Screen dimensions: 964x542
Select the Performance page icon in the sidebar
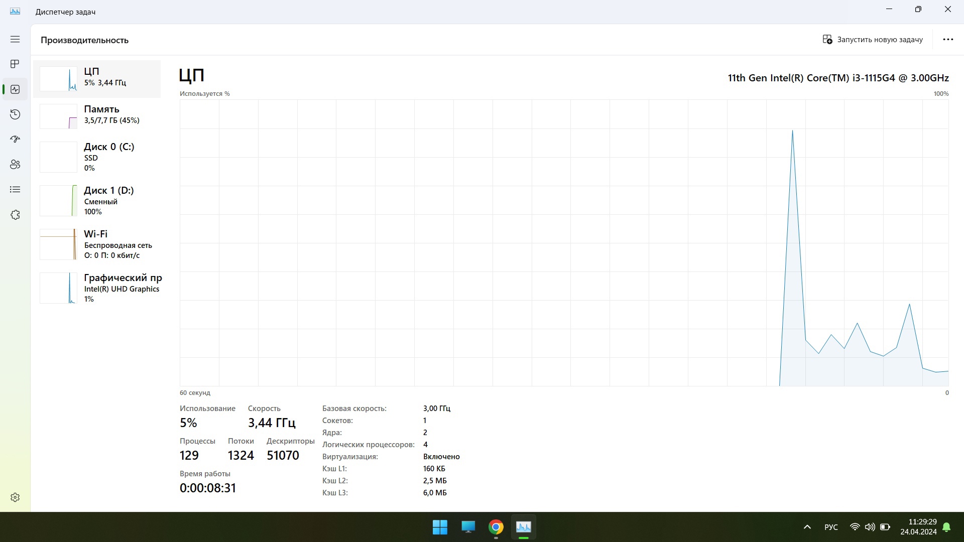[15, 89]
